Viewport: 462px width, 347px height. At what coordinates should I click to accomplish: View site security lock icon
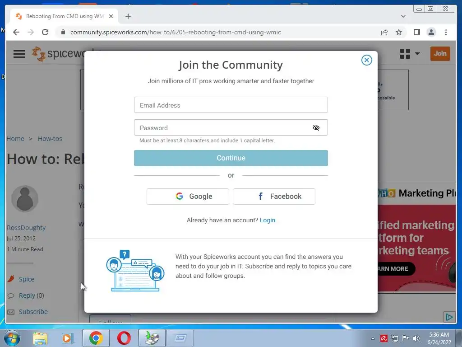[63, 32]
